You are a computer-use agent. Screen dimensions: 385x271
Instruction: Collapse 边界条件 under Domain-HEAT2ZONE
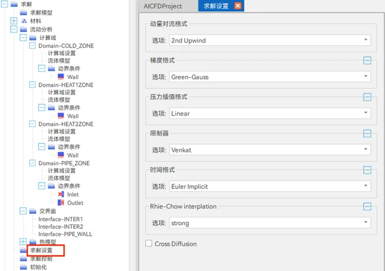[x=42, y=147]
